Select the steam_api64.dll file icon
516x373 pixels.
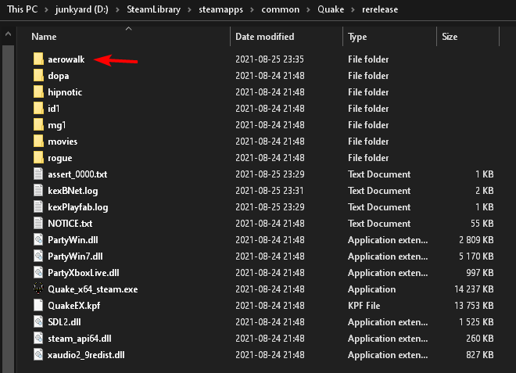coord(39,339)
